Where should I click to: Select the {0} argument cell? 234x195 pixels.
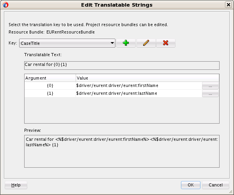point(50,85)
